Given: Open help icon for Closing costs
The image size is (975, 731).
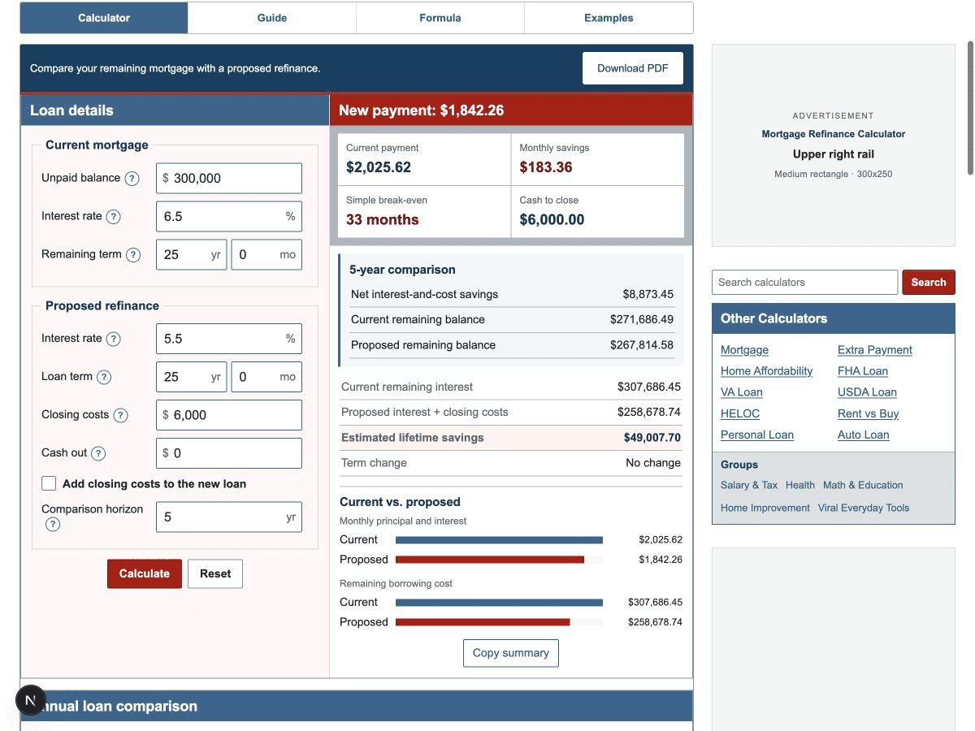Looking at the screenshot, I should tap(120, 416).
